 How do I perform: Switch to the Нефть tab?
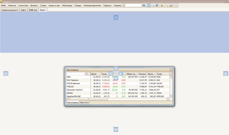pyautogui.click(x=24, y=10)
